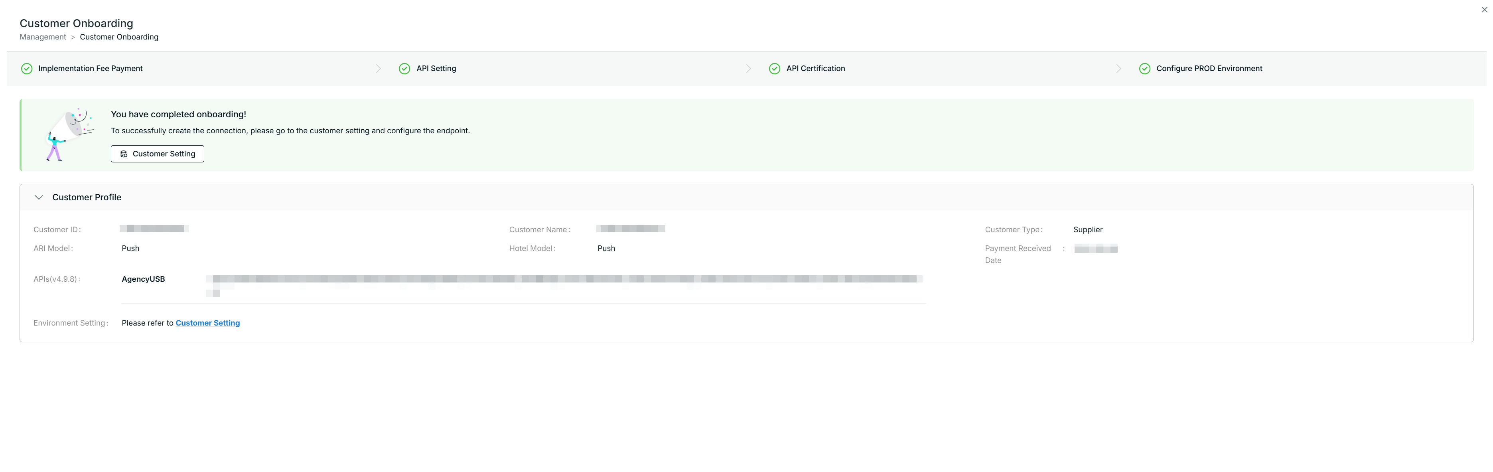Open the Implementation Fee Payment step
The height and width of the screenshot is (472, 1493).
tap(91, 68)
